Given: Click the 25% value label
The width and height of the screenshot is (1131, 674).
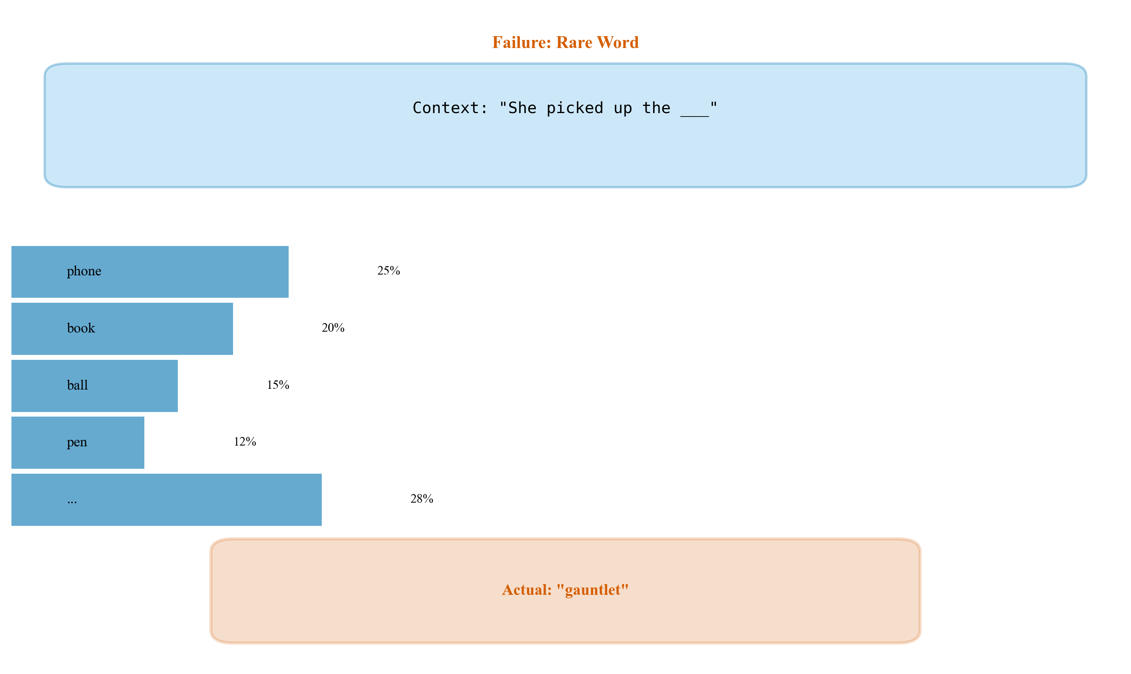Looking at the screenshot, I should click(388, 271).
